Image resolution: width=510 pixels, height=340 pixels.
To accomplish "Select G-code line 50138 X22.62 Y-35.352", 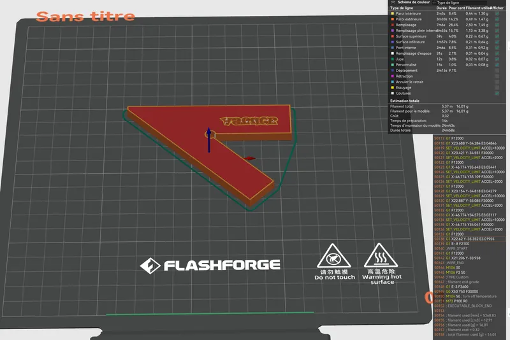I will (469, 239).
